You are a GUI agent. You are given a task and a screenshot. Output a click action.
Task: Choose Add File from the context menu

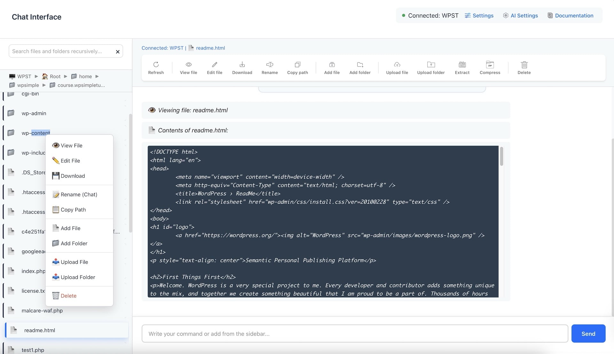click(x=79, y=228)
